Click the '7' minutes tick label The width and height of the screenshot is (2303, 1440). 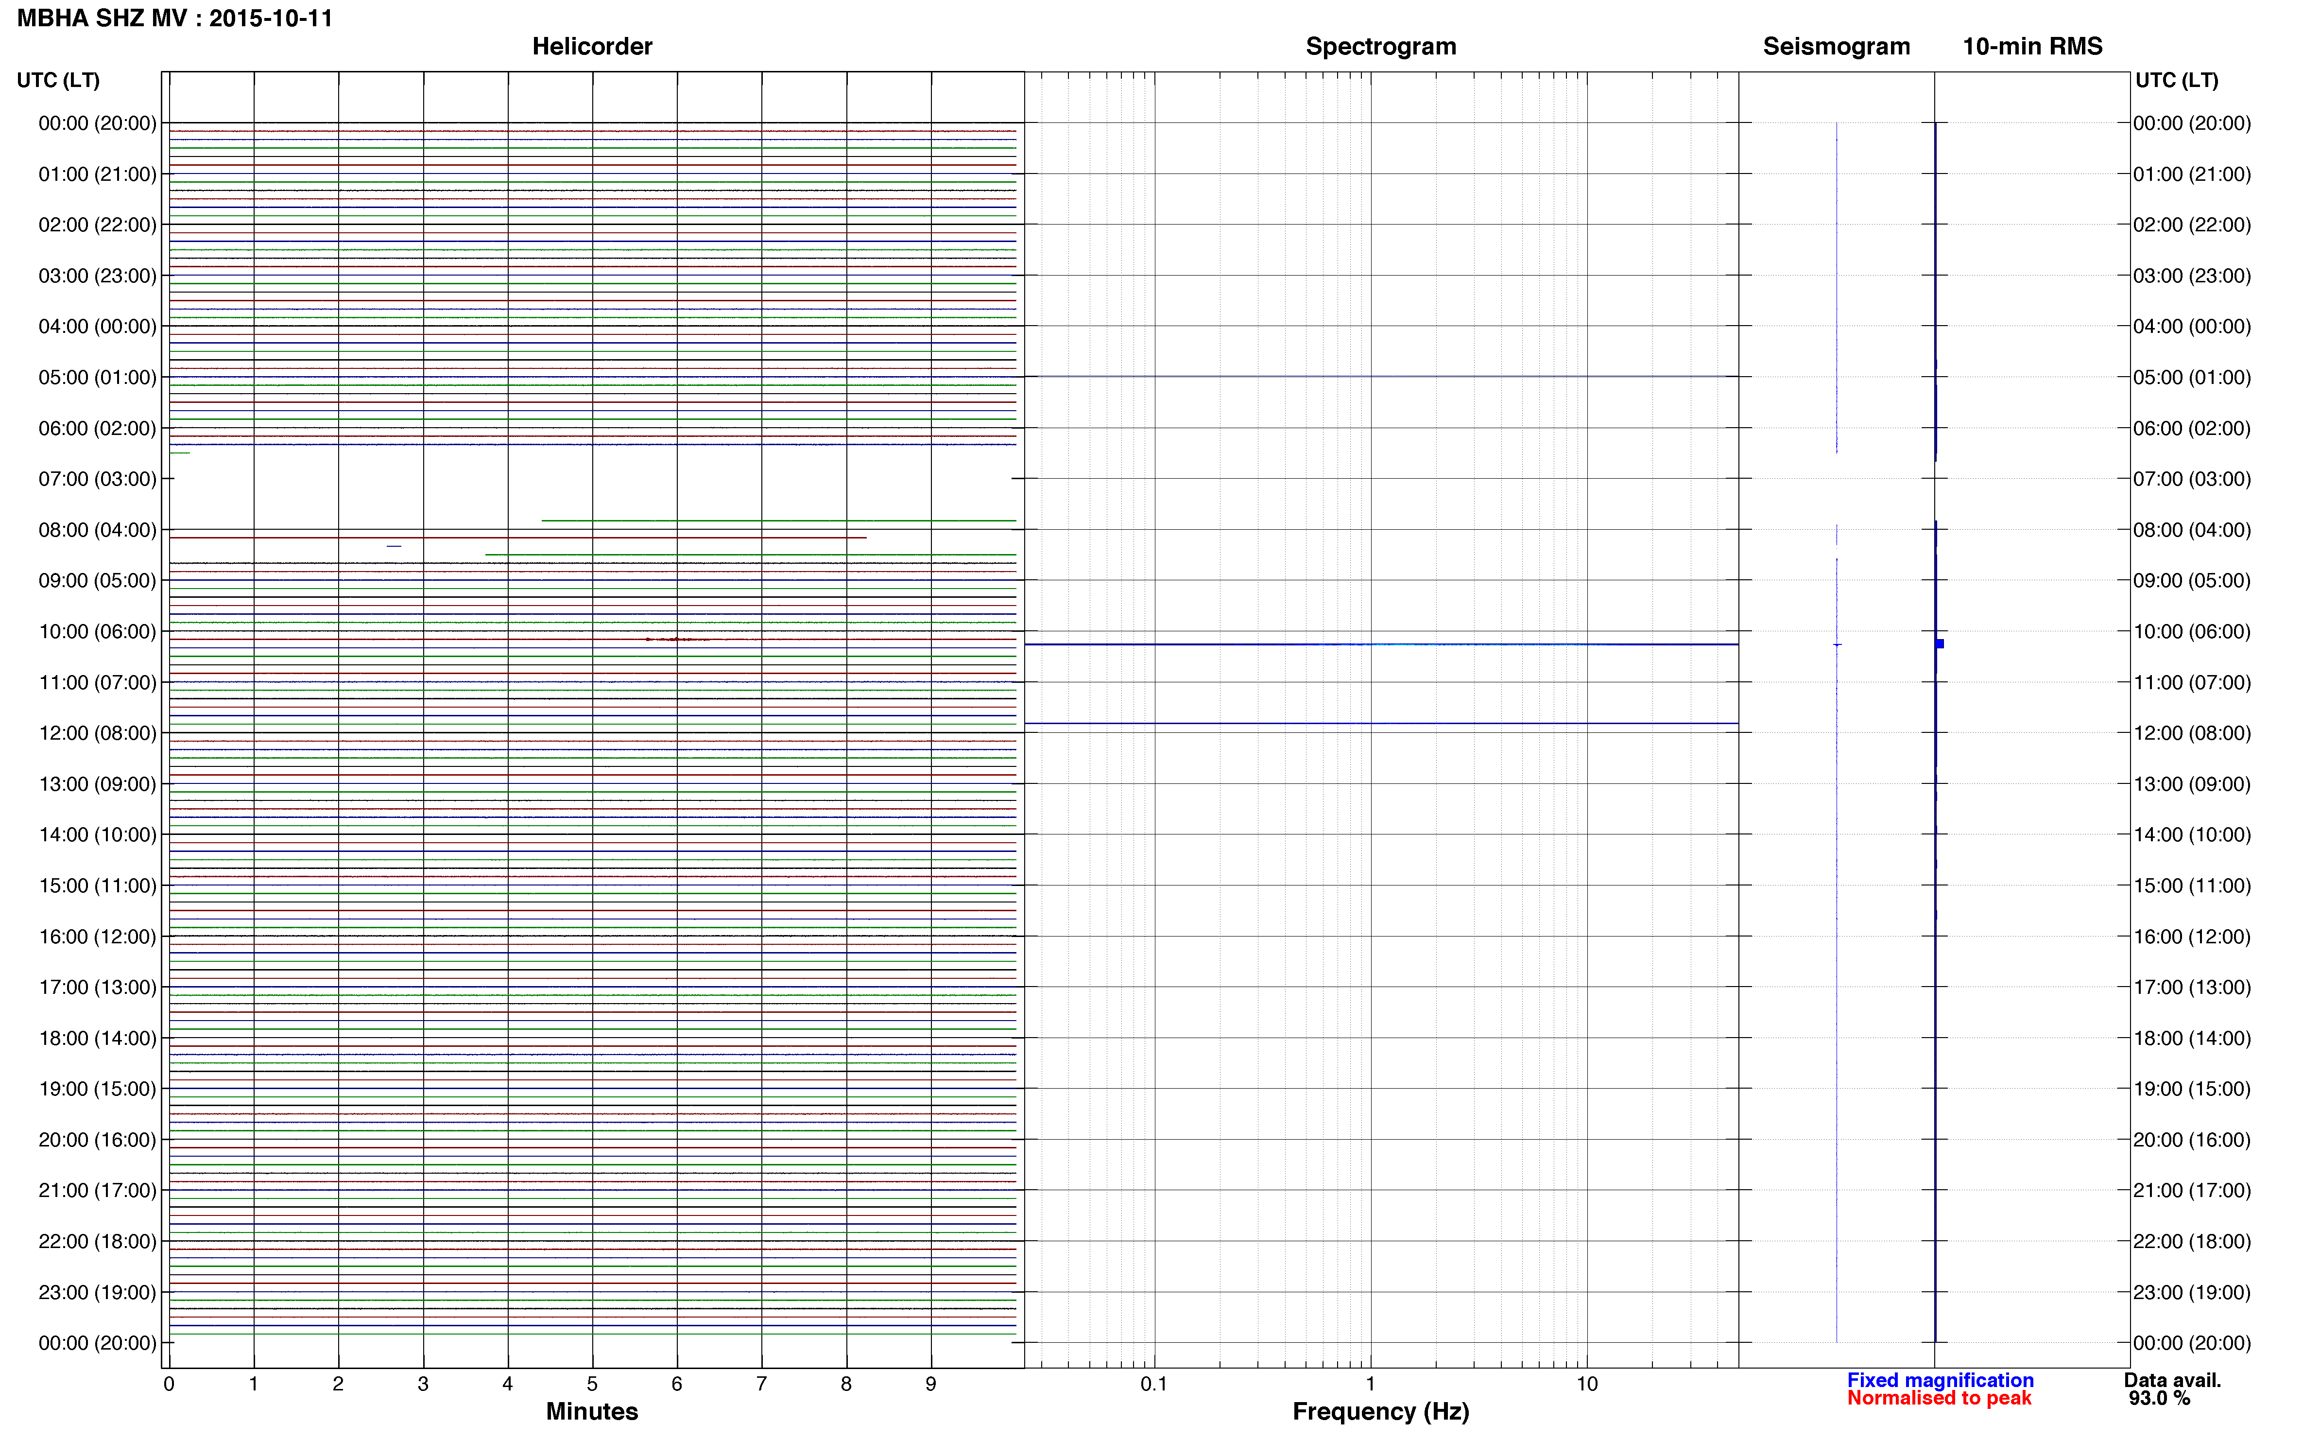pyautogui.click(x=762, y=1384)
